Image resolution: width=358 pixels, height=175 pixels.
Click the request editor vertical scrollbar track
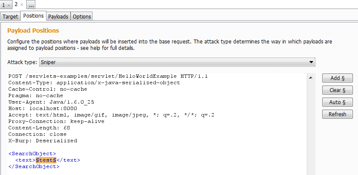(x=311, y=128)
